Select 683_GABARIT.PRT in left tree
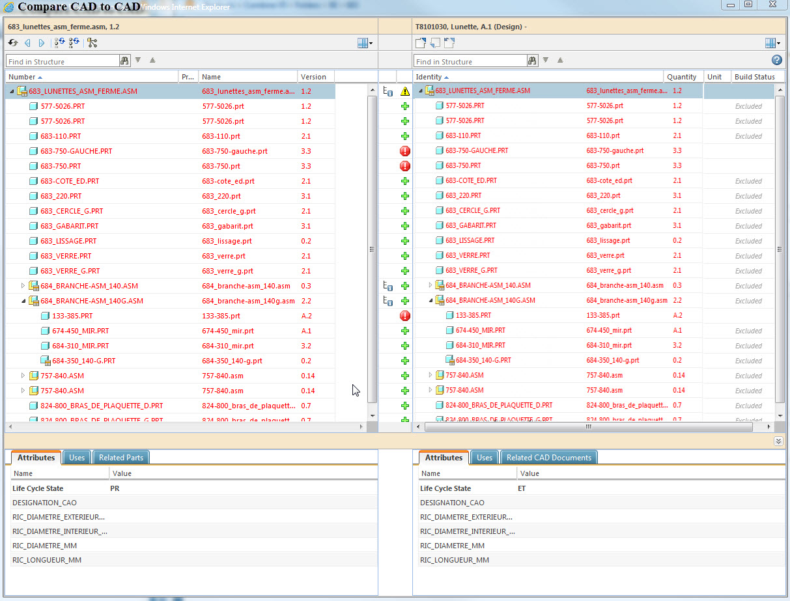The image size is (790, 601). coord(69,226)
